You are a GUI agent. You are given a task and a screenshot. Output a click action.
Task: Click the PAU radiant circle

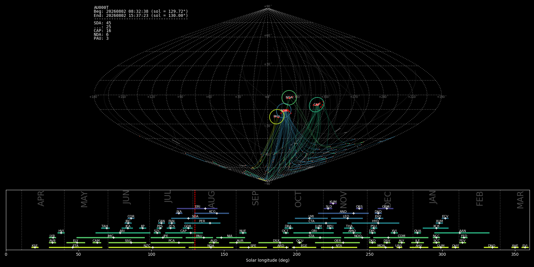[x=277, y=117]
